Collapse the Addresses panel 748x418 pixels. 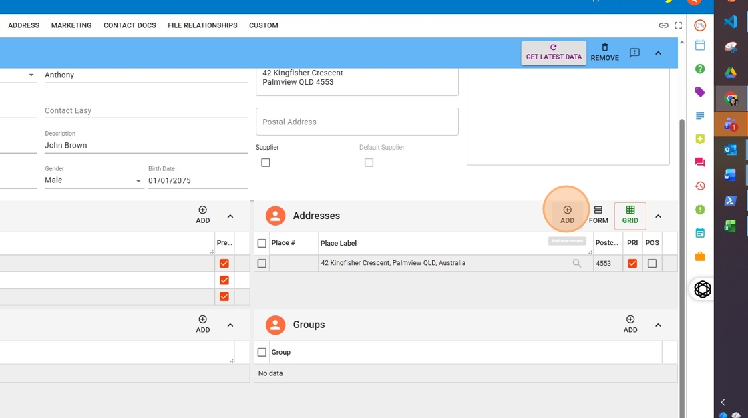[658, 216]
